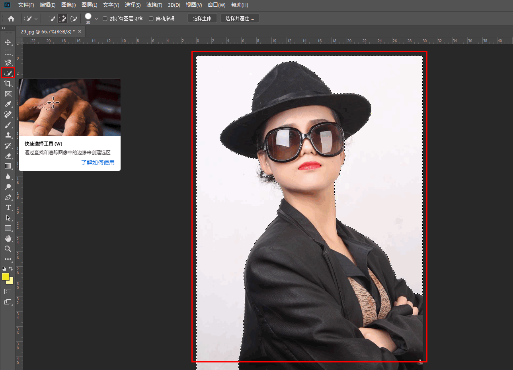Viewport: 513px width, 370px height.
Task: Expand the toolbar with double arrows
Action: click(4, 28)
